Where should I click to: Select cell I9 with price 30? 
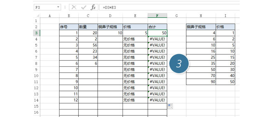click(225, 70)
